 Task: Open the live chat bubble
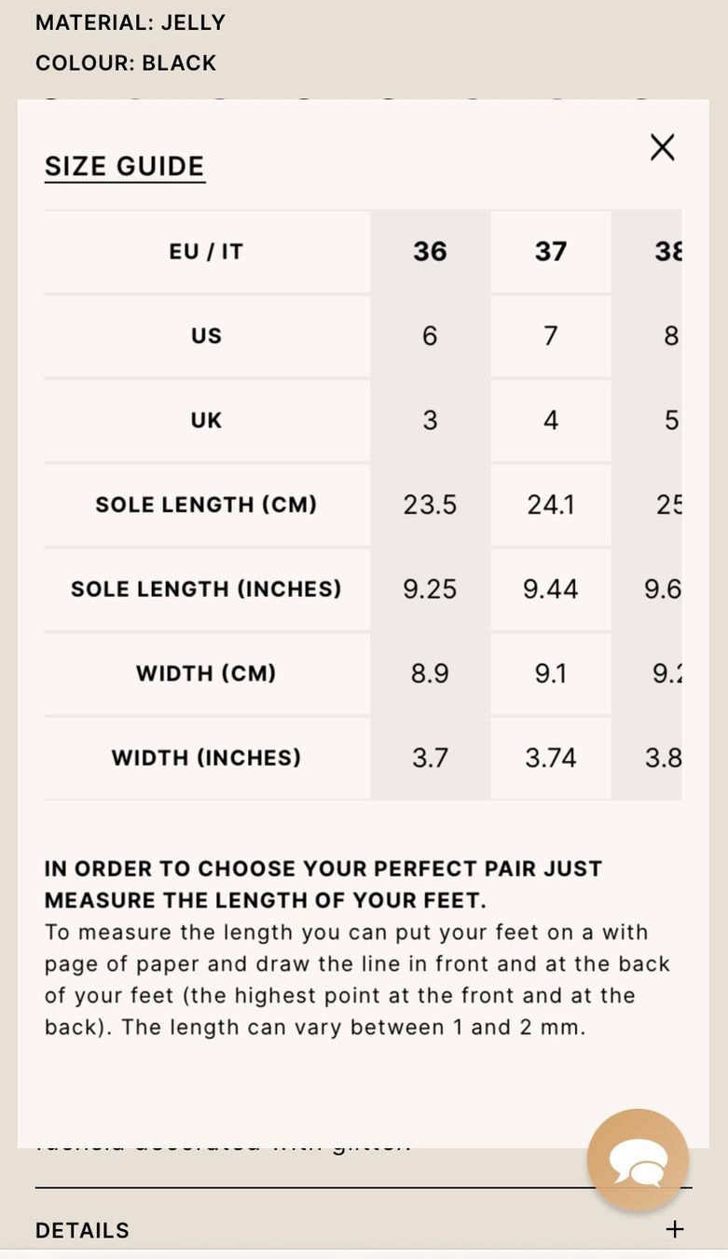coord(638,1159)
